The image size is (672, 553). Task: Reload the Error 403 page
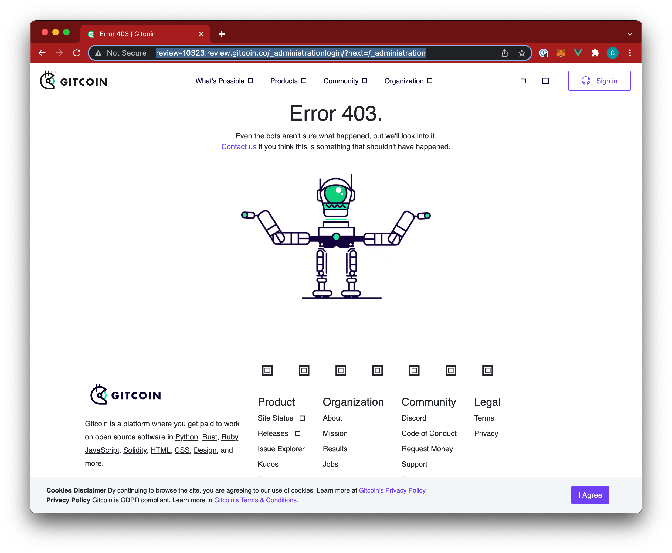pos(77,53)
